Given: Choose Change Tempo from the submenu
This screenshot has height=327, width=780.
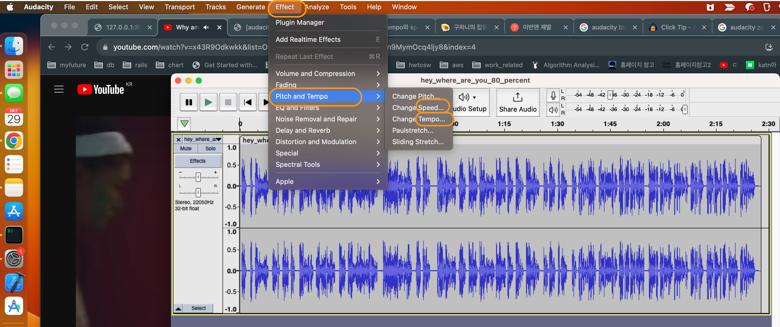Looking at the screenshot, I should pos(418,119).
